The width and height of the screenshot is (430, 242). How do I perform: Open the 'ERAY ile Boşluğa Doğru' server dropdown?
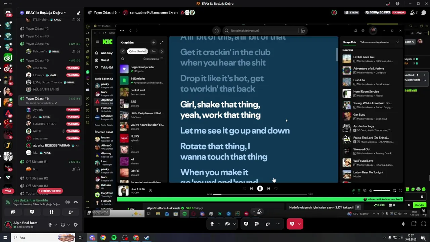45,13
